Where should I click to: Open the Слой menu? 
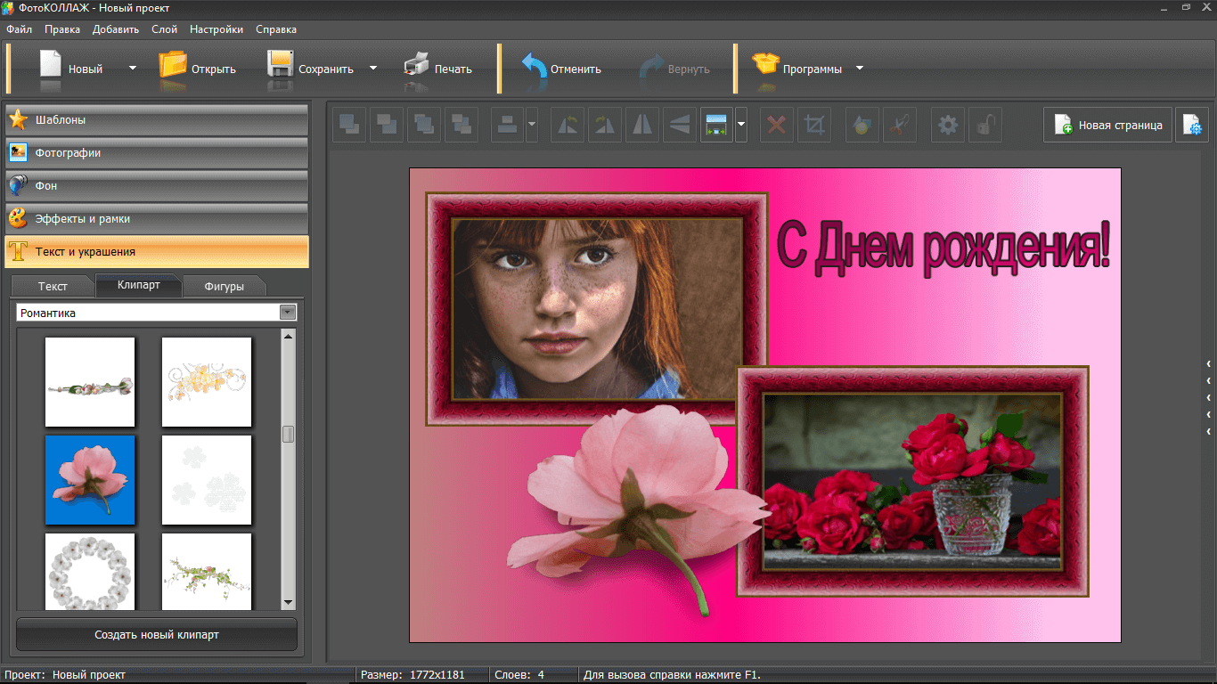pos(164,29)
